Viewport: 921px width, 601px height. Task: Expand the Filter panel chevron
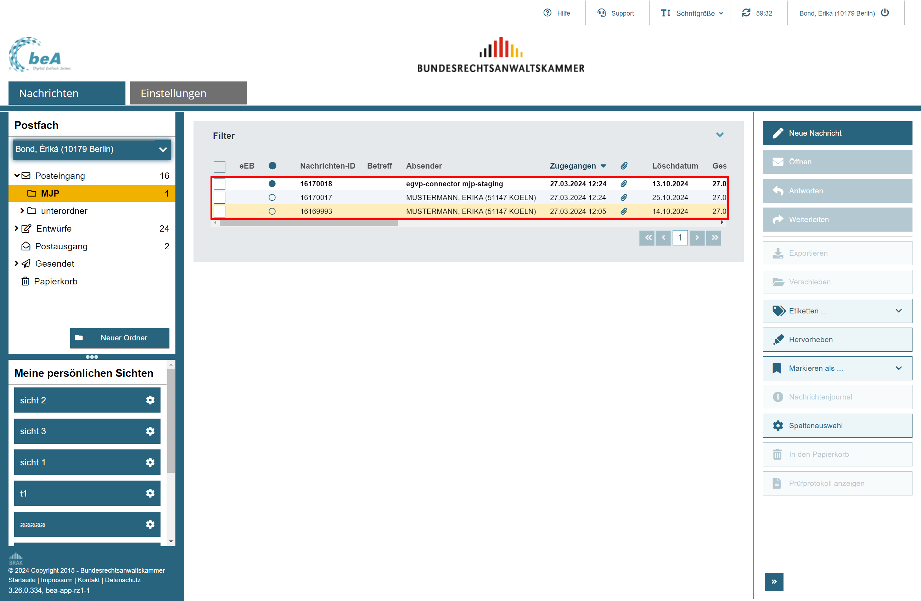(x=719, y=135)
